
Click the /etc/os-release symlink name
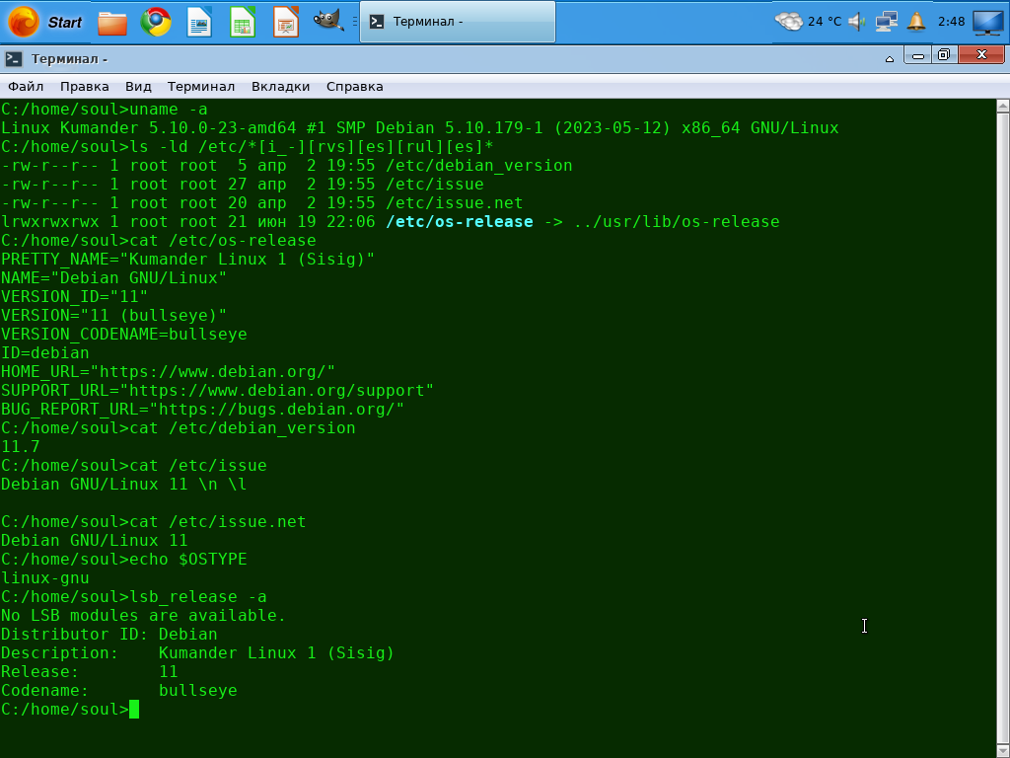click(460, 222)
